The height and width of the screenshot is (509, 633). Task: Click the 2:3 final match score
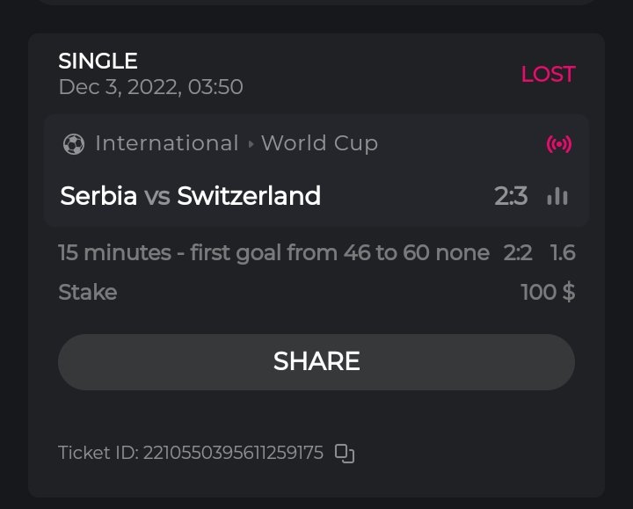[511, 196]
